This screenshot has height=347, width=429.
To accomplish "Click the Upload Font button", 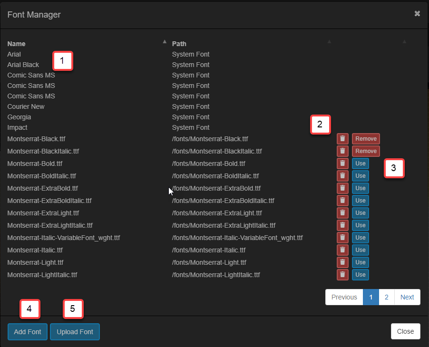I will (x=75, y=332).
